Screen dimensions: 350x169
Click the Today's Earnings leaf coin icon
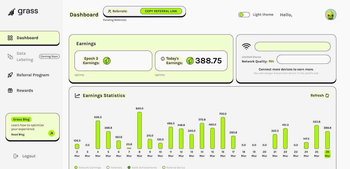190,61
